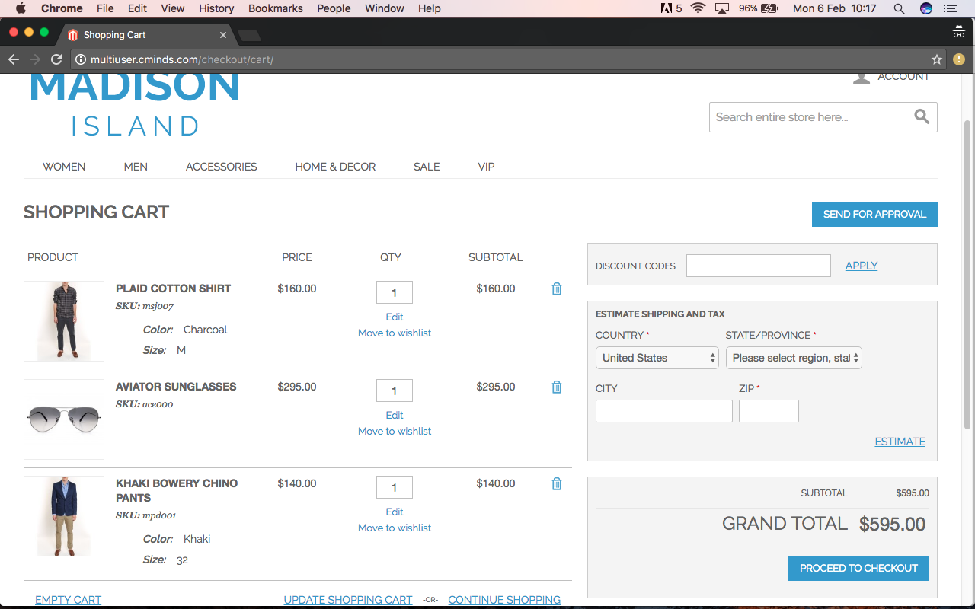Viewport: 975px width, 609px height.
Task: Click the Madison Island logo
Action: point(135,104)
